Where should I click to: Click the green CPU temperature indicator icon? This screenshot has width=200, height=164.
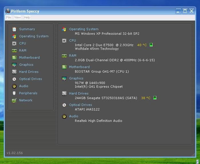pyautogui.click(x=151, y=45)
